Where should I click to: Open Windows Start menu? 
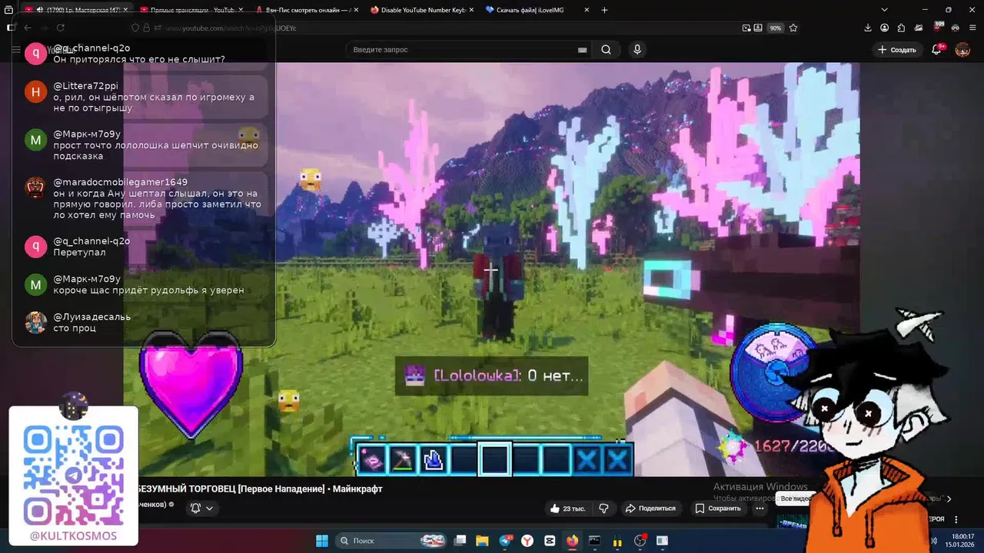click(x=322, y=541)
